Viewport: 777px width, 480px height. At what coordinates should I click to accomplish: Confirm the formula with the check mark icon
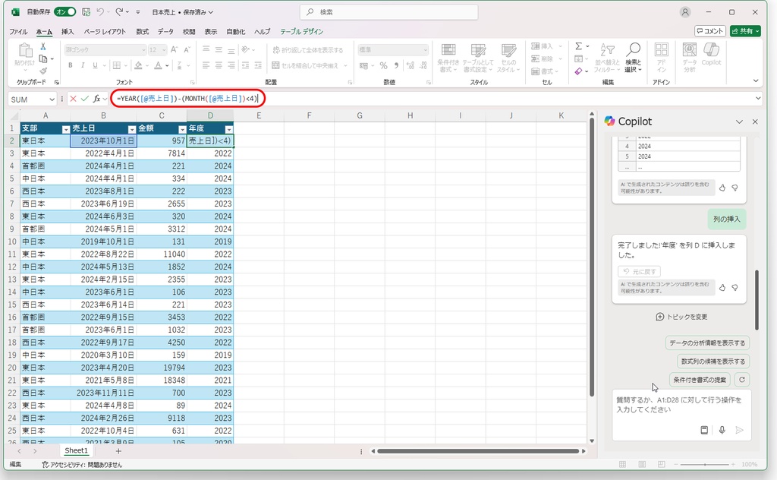(85, 99)
